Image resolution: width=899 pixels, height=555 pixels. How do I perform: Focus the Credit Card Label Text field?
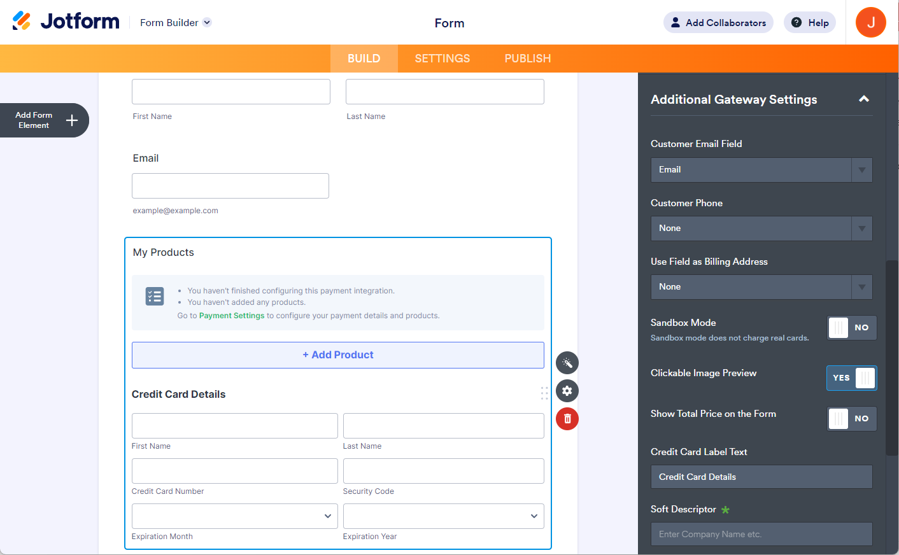click(x=761, y=477)
